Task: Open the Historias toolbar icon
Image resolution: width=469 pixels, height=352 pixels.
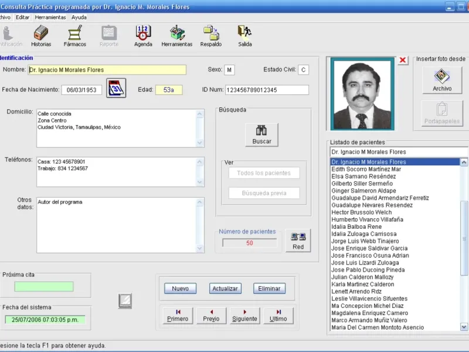Action: click(x=41, y=36)
